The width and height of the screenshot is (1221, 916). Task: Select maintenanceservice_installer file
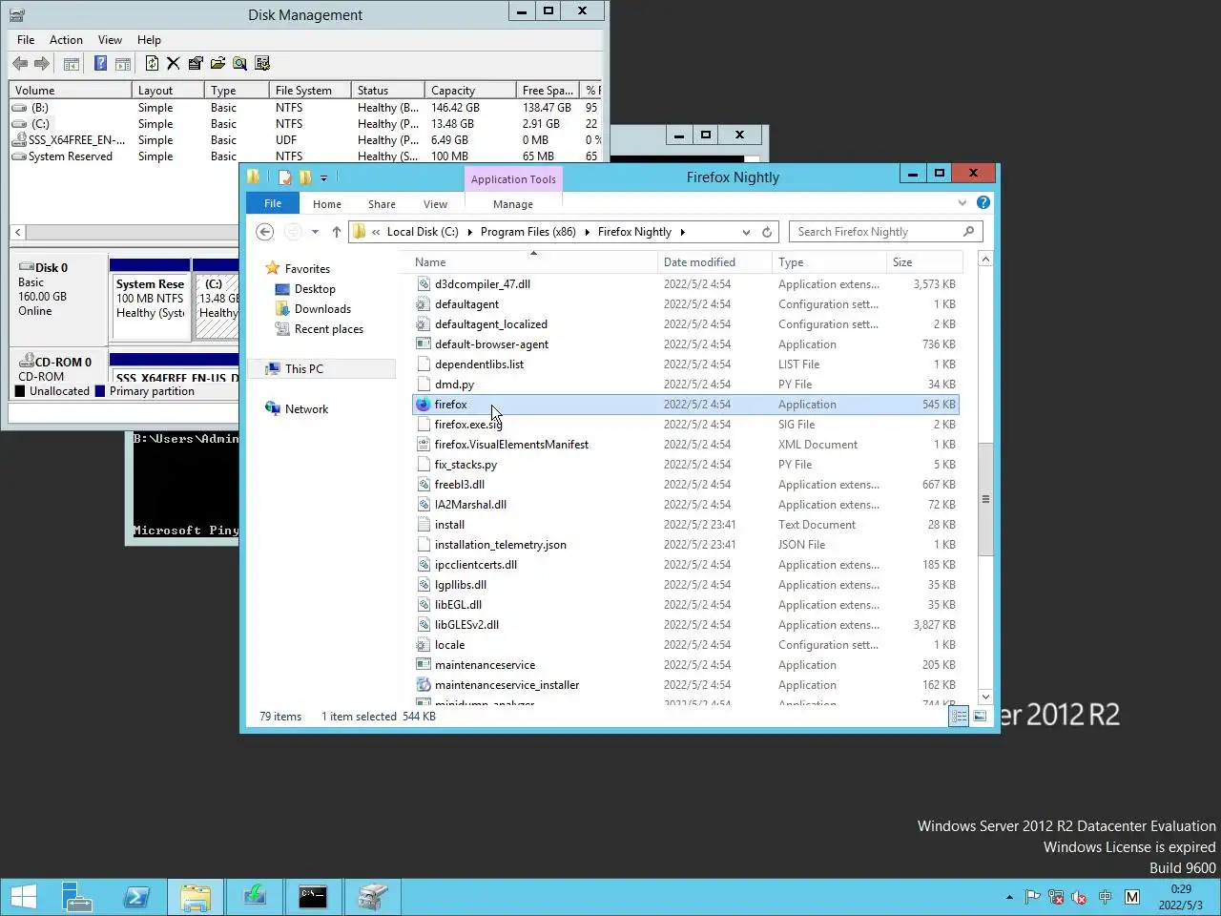pyautogui.click(x=685, y=685)
